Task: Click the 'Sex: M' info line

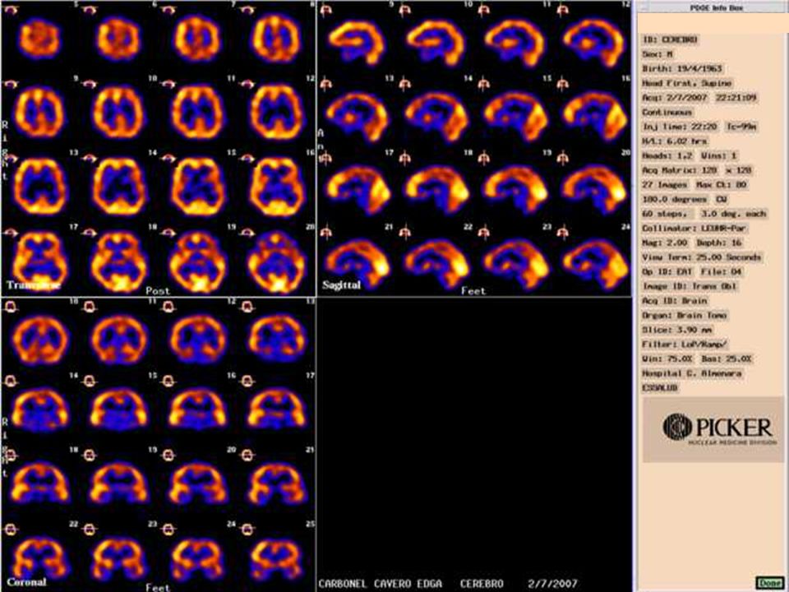Action: click(x=657, y=54)
